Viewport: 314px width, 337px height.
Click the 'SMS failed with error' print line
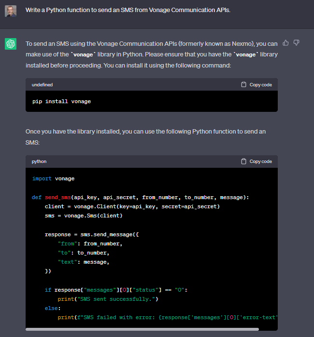tap(168, 317)
